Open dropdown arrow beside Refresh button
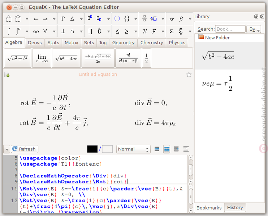 (x=7, y=149)
